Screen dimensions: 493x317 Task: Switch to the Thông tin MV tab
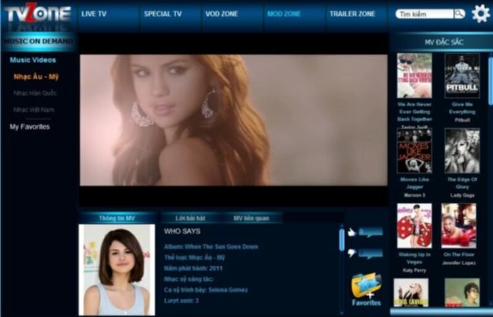(x=117, y=218)
